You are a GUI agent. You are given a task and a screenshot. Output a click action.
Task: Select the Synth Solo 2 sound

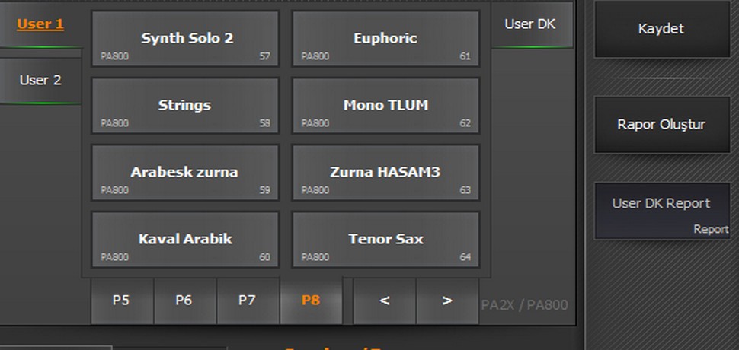point(185,39)
